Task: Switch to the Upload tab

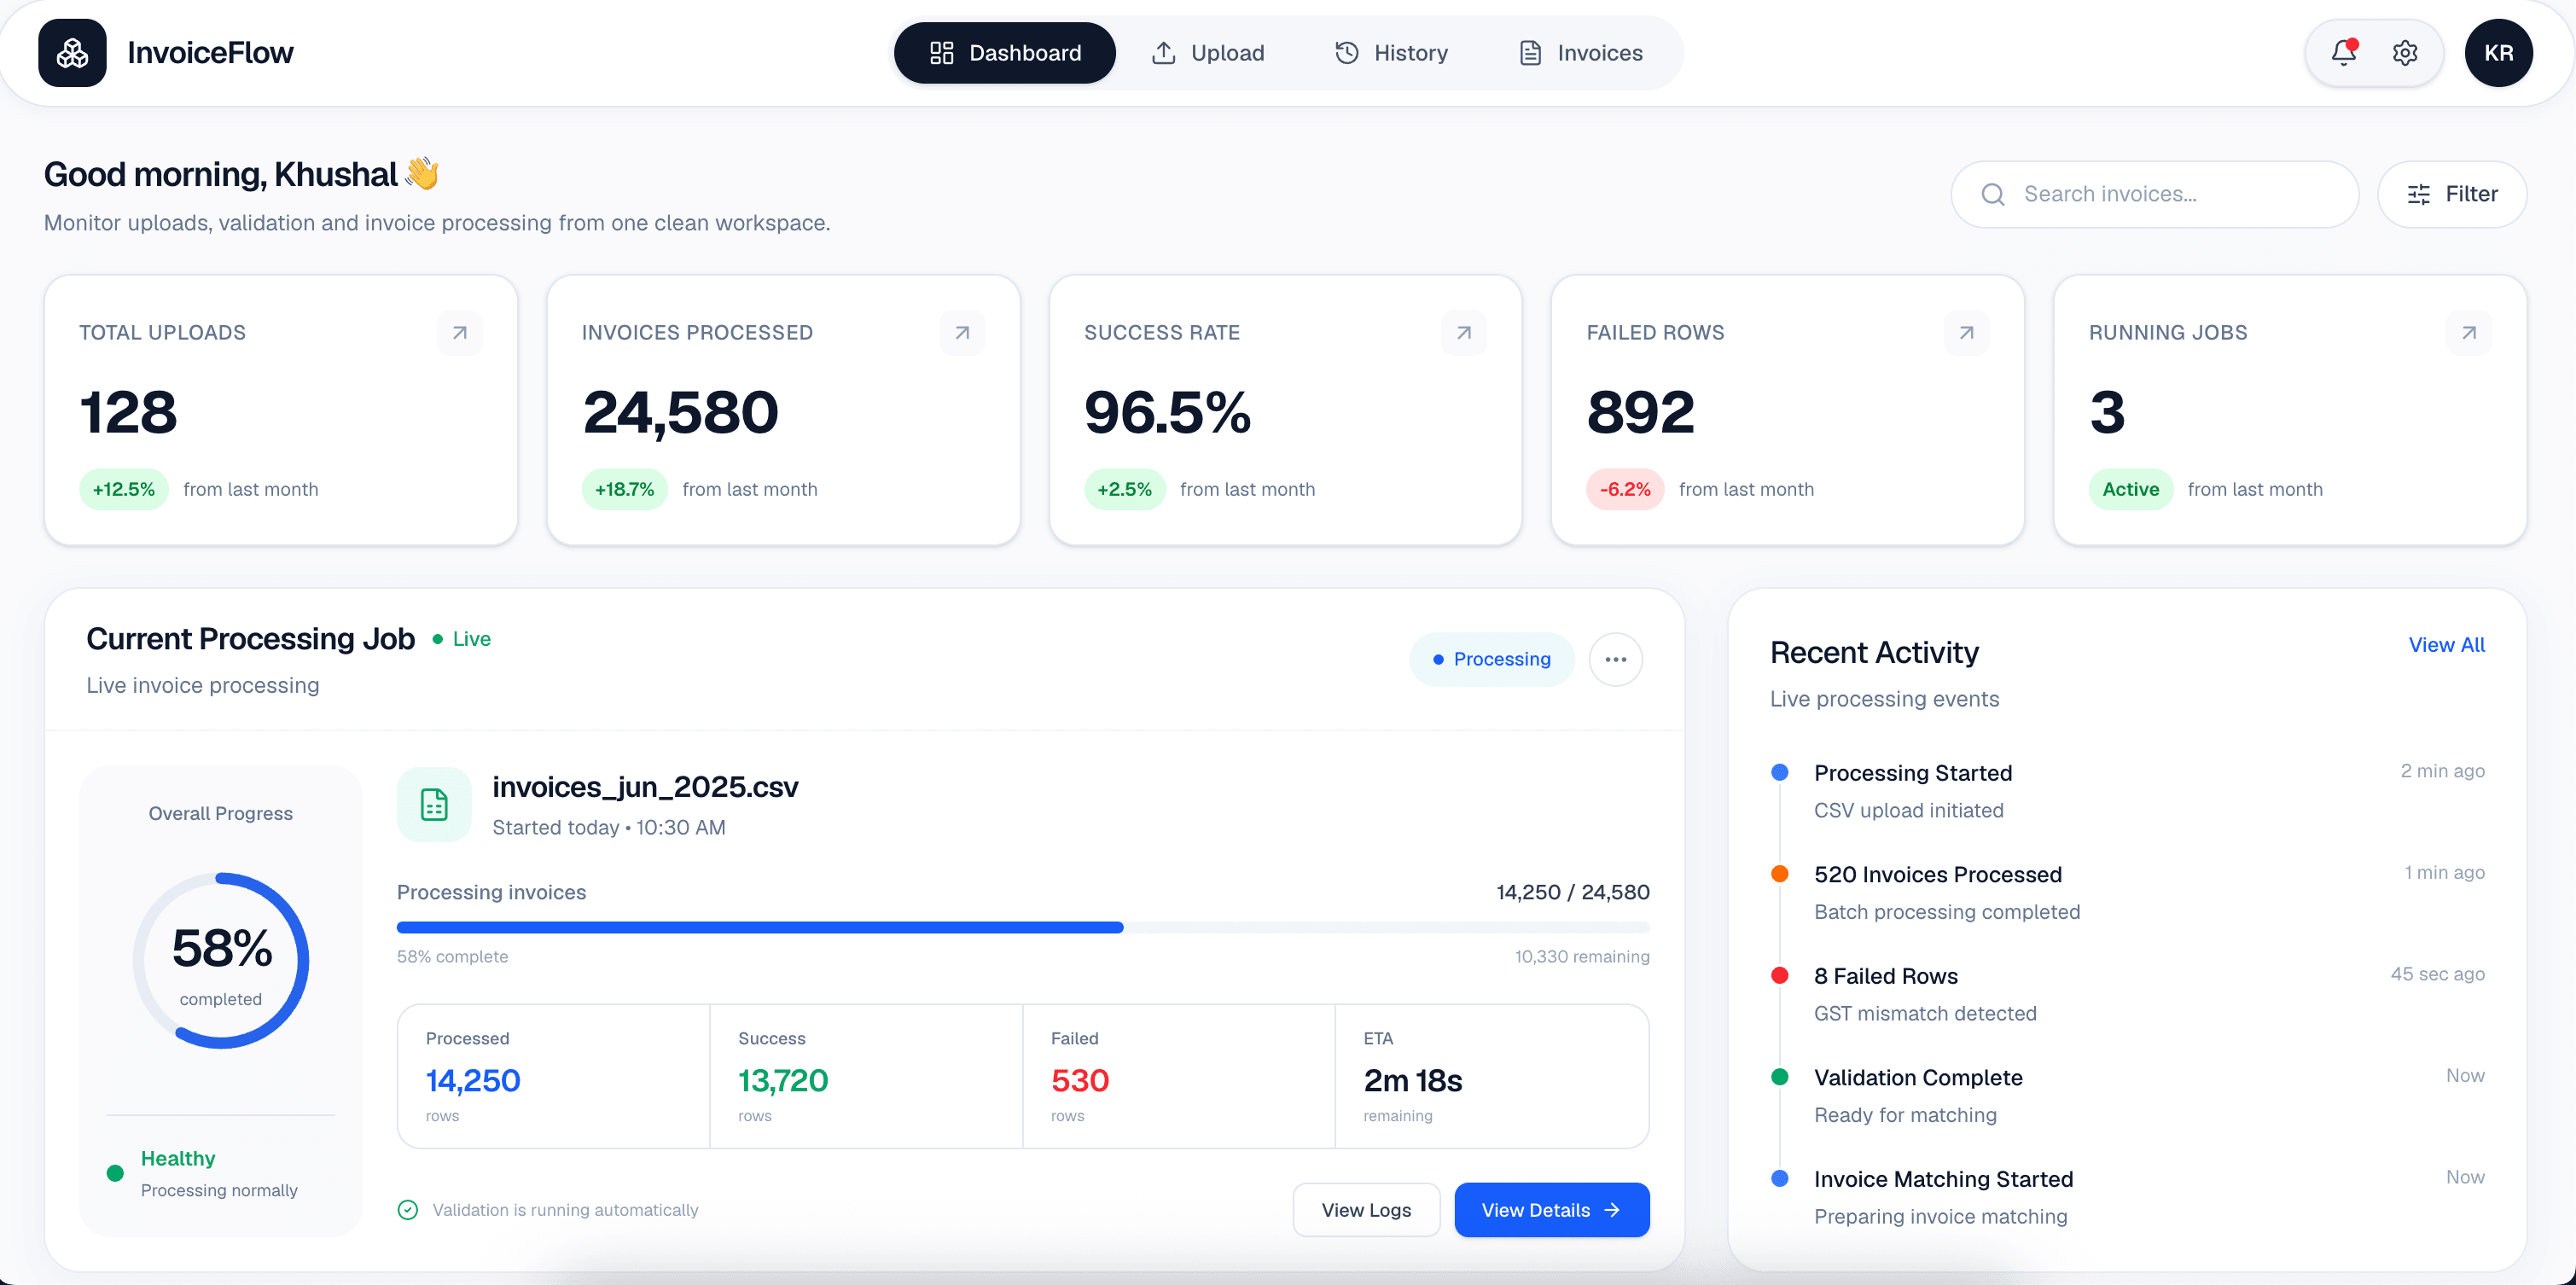Action: click(x=1208, y=53)
